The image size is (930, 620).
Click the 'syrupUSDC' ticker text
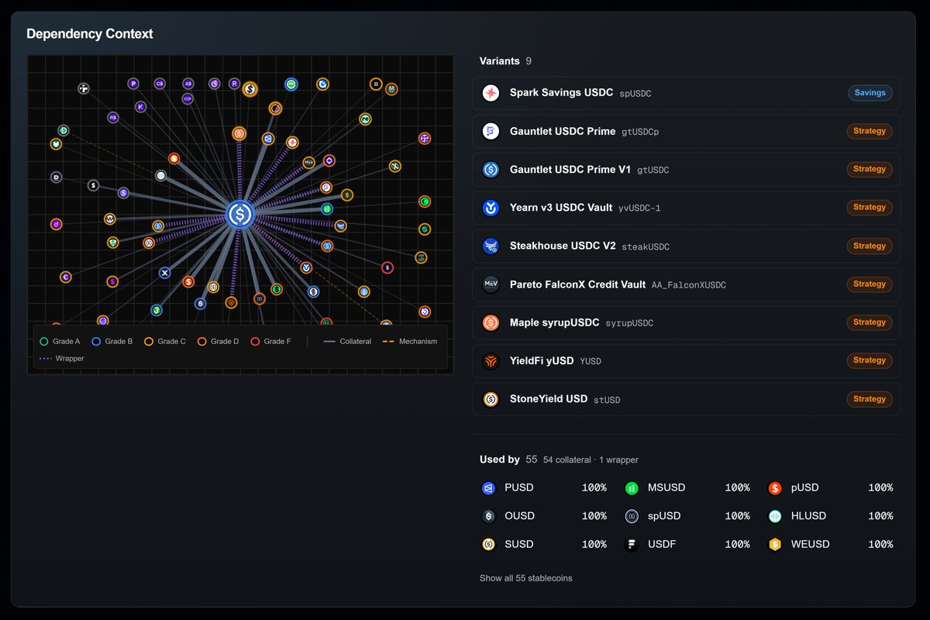coord(629,323)
